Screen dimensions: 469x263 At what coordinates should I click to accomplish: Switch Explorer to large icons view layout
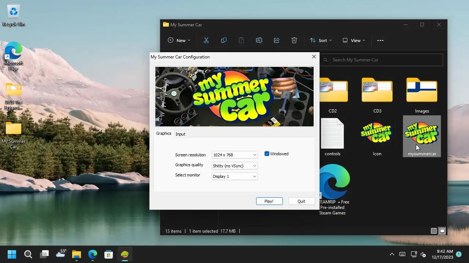click(x=442, y=231)
